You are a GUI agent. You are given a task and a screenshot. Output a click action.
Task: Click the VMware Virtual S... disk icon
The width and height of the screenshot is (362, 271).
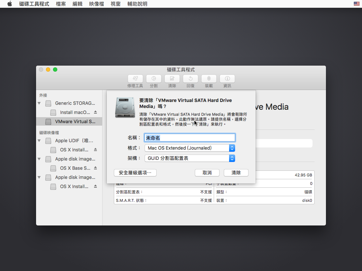[x=48, y=122]
